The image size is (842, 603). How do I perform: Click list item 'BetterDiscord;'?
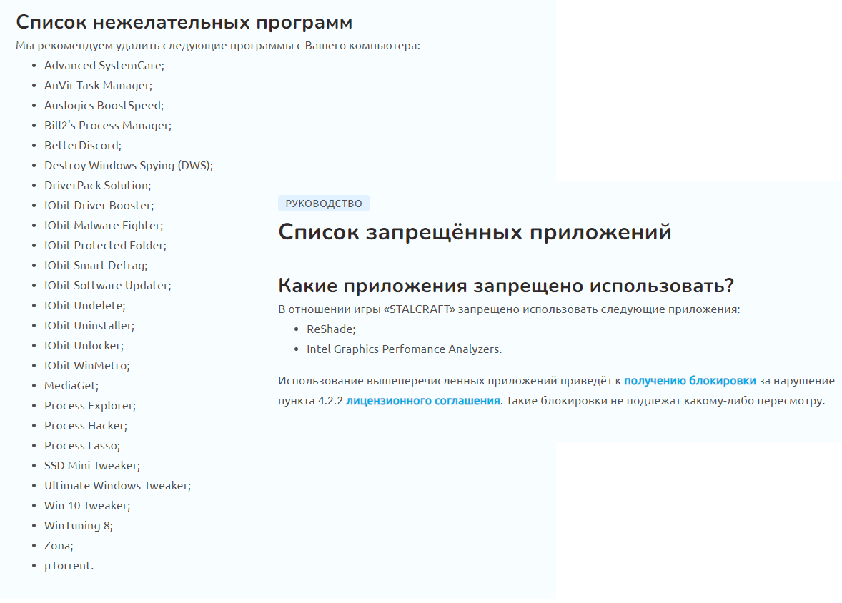[83, 146]
